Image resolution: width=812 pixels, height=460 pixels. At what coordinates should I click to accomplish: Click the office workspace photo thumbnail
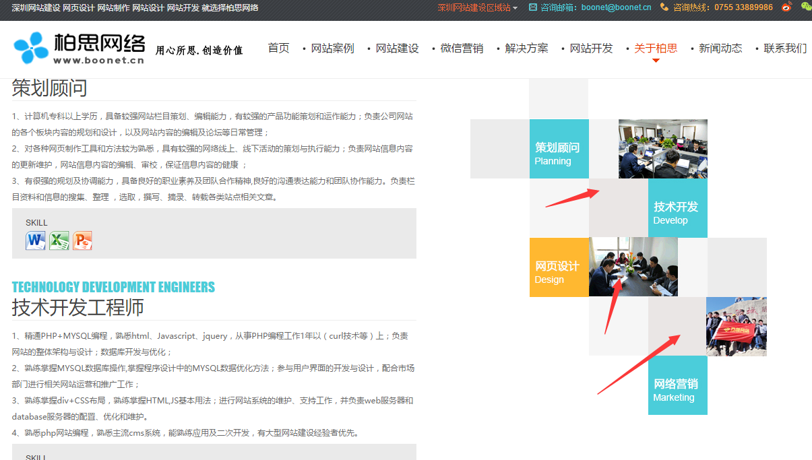point(662,149)
